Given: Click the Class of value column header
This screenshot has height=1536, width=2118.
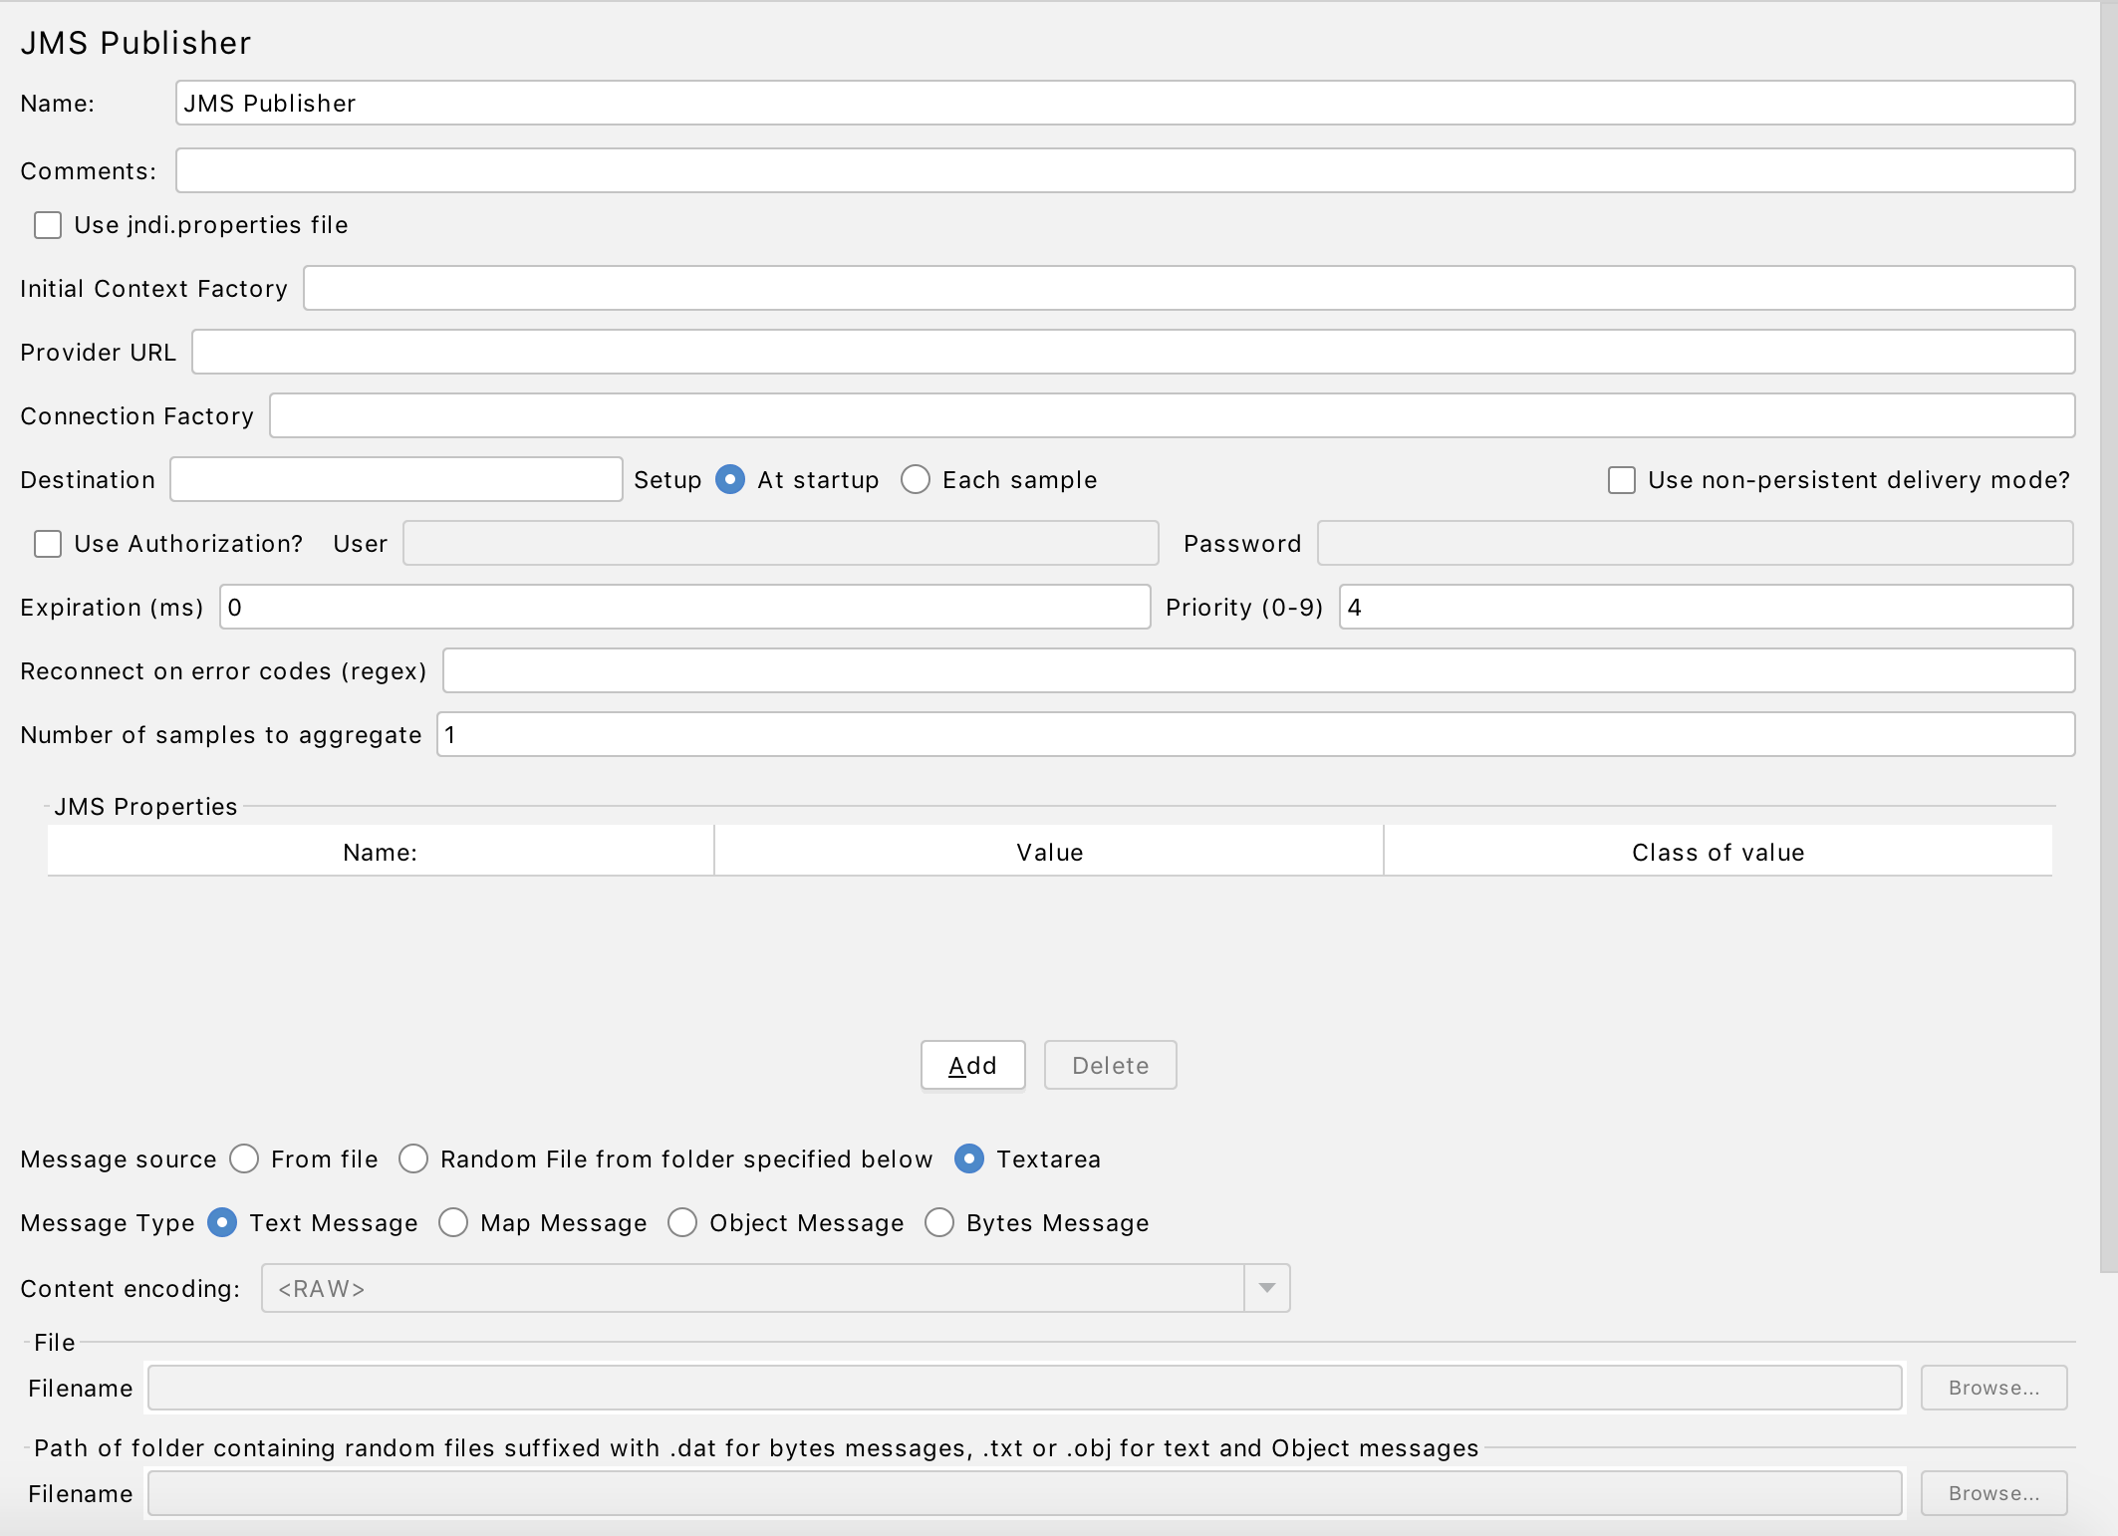Looking at the screenshot, I should 1718,853.
